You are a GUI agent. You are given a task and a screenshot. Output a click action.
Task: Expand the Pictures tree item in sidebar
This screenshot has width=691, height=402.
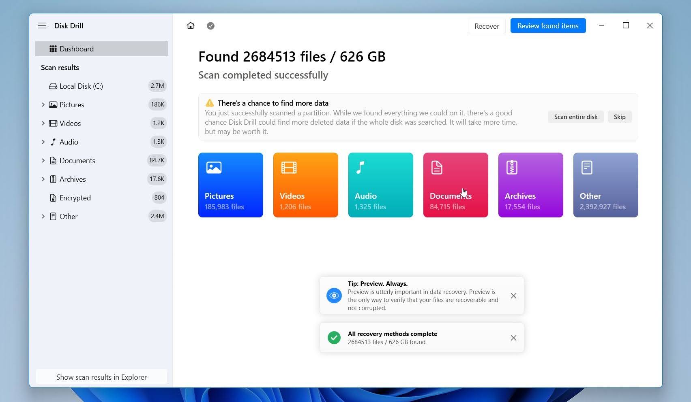[x=43, y=105]
